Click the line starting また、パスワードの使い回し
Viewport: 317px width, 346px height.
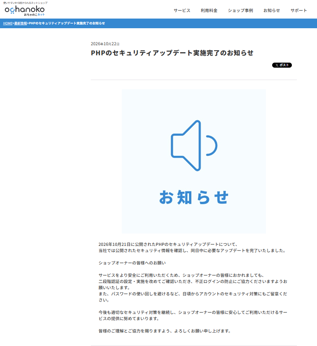(193, 294)
